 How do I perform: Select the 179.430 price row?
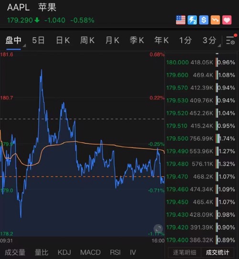(x=201, y=215)
